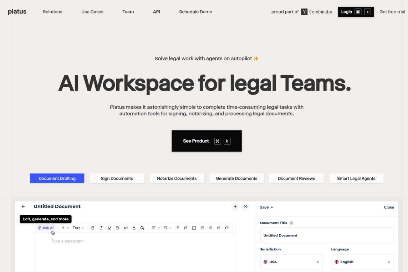Switch to the Generate Documents tab
This screenshot has height=272, width=408.
click(237, 179)
